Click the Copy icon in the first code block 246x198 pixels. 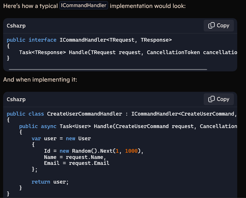pyautogui.click(x=212, y=25)
